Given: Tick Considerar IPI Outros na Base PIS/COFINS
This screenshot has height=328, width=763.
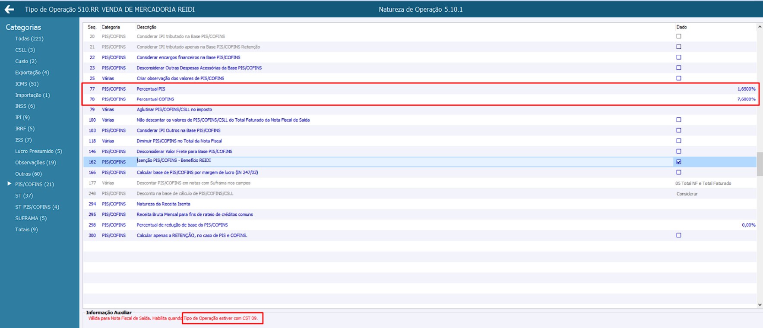Looking at the screenshot, I should tap(679, 130).
